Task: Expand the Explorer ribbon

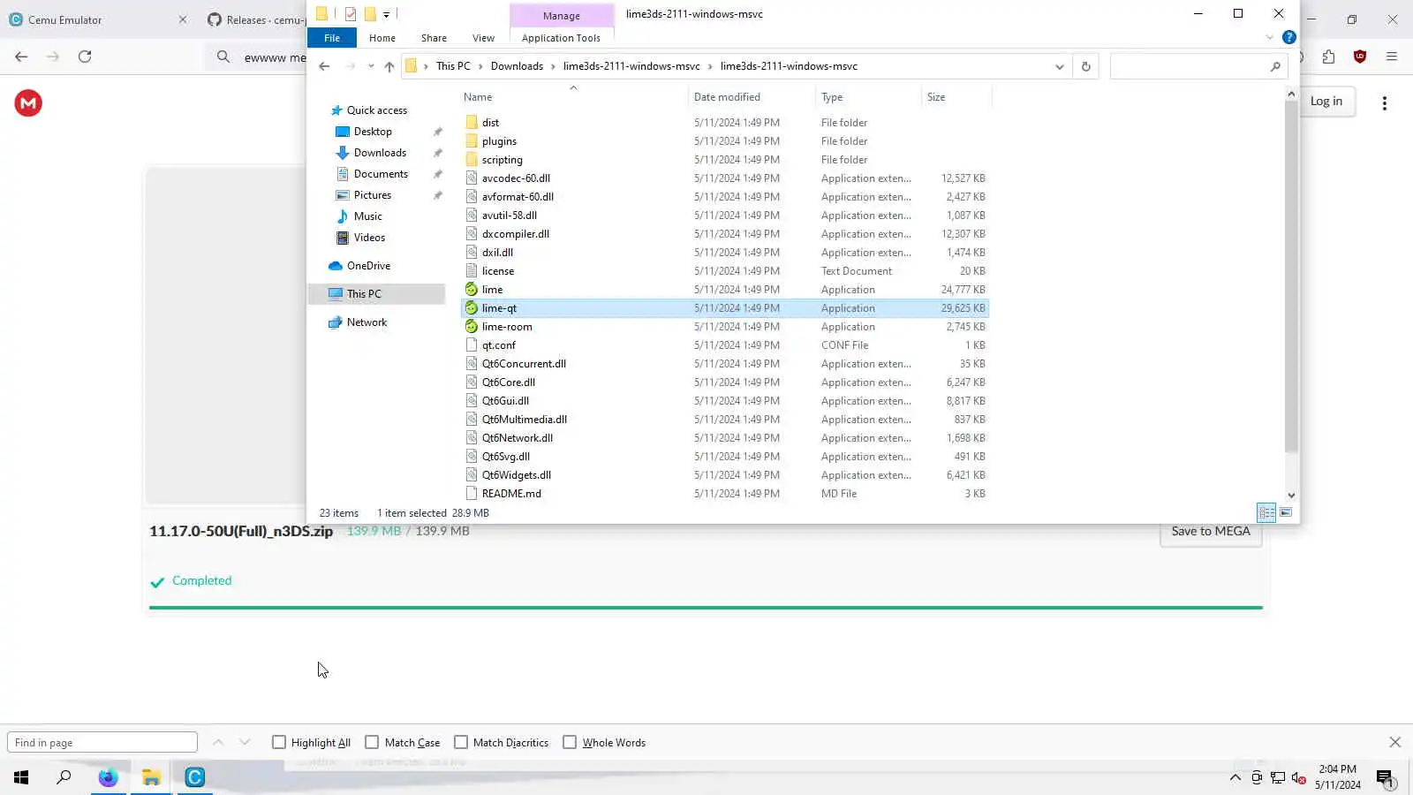Action: [1269, 37]
